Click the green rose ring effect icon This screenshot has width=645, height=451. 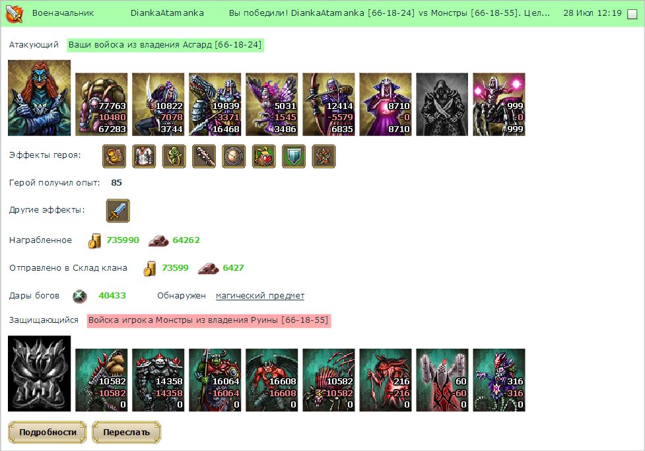(174, 156)
